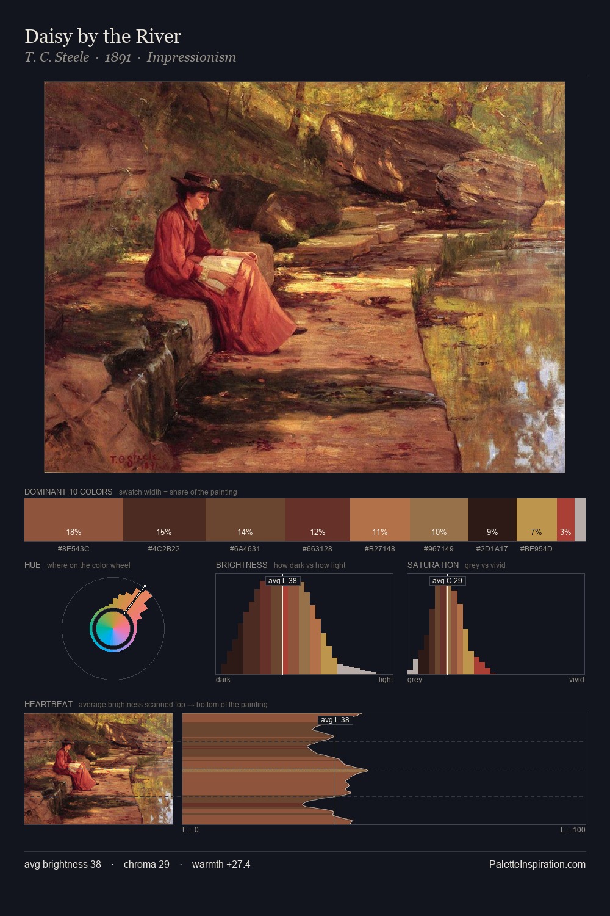Click the 'how dark vs how light' caption

pyautogui.click(x=310, y=565)
